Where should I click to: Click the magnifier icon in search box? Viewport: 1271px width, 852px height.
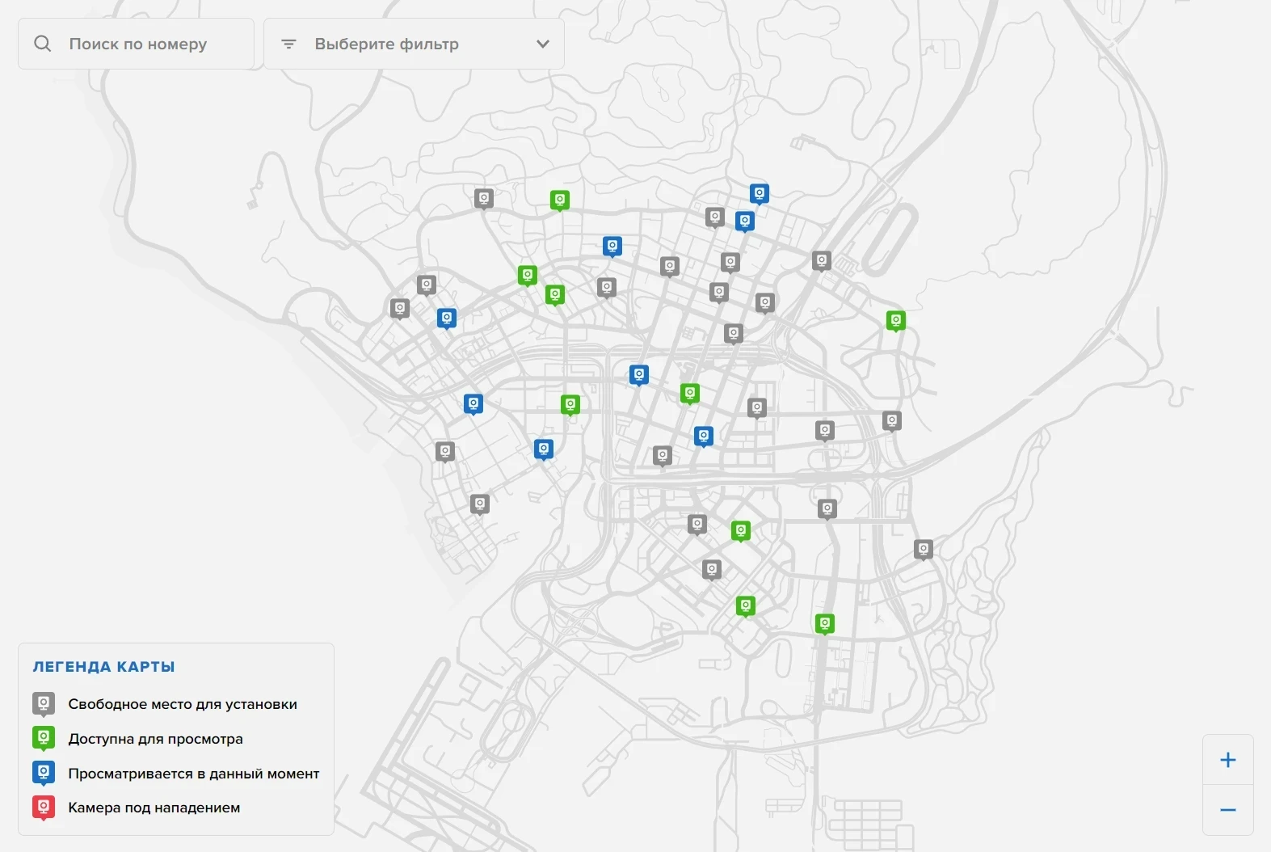pyautogui.click(x=43, y=44)
